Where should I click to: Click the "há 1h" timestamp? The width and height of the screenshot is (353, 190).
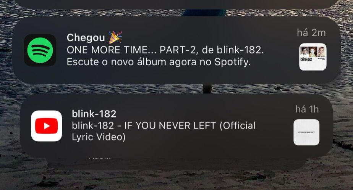[307, 109]
